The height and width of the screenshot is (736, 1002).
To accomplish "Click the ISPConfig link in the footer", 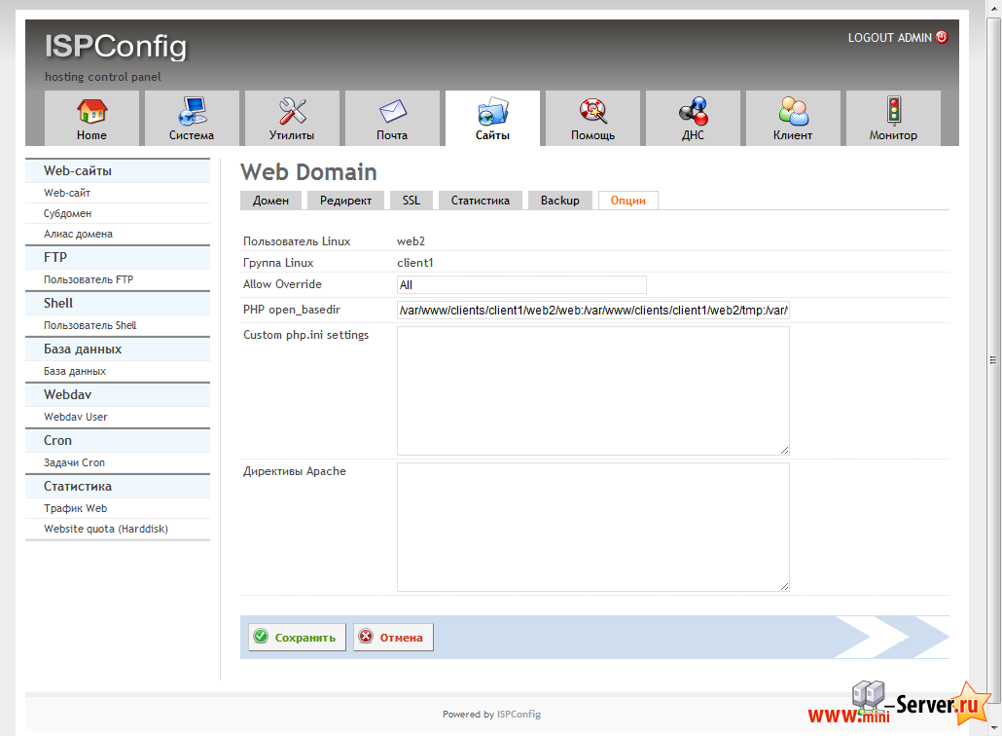I will tap(519, 715).
